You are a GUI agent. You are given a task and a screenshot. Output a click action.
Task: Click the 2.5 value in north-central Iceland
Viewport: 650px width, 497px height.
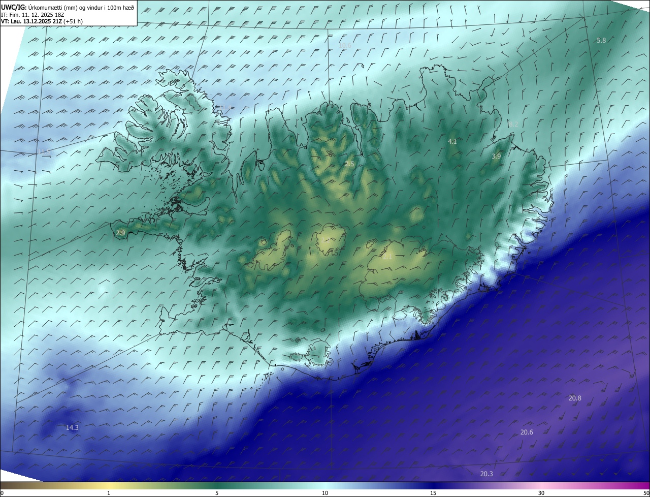349,164
